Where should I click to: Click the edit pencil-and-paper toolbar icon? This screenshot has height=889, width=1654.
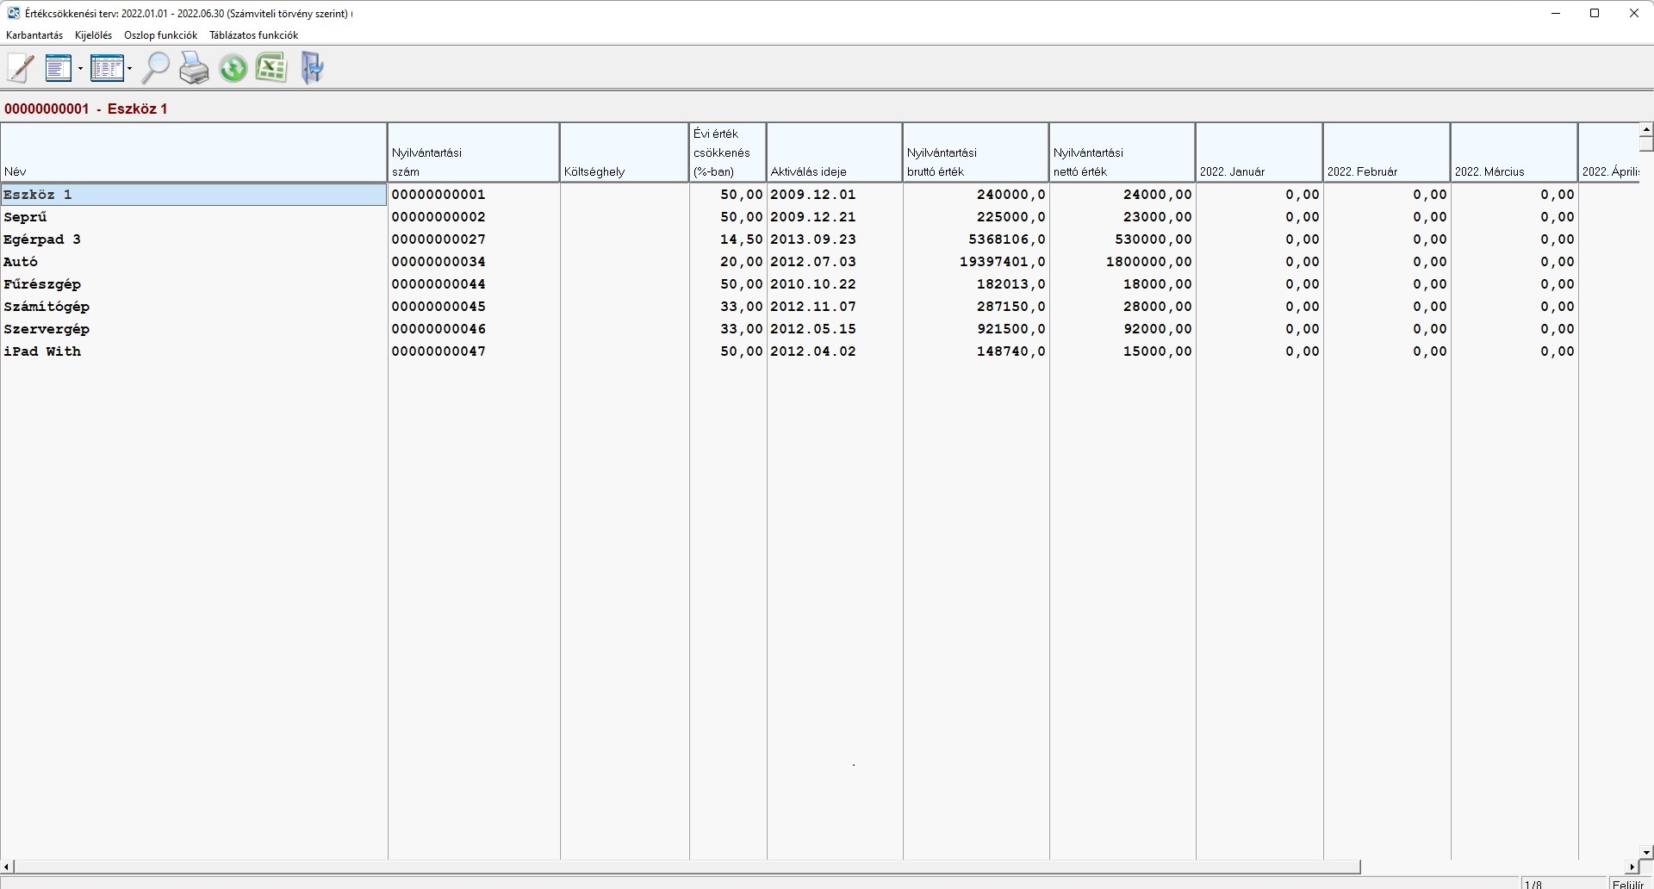[x=21, y=68]
